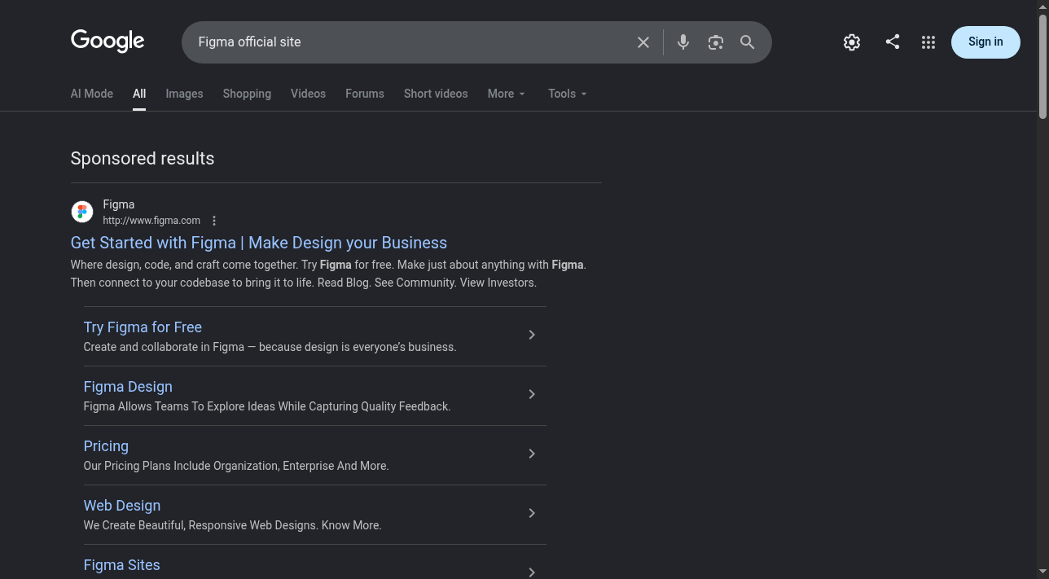1049x579 pixels.
Task: Click chevron in the Web Design row
Action: click(x=532, y=513)
